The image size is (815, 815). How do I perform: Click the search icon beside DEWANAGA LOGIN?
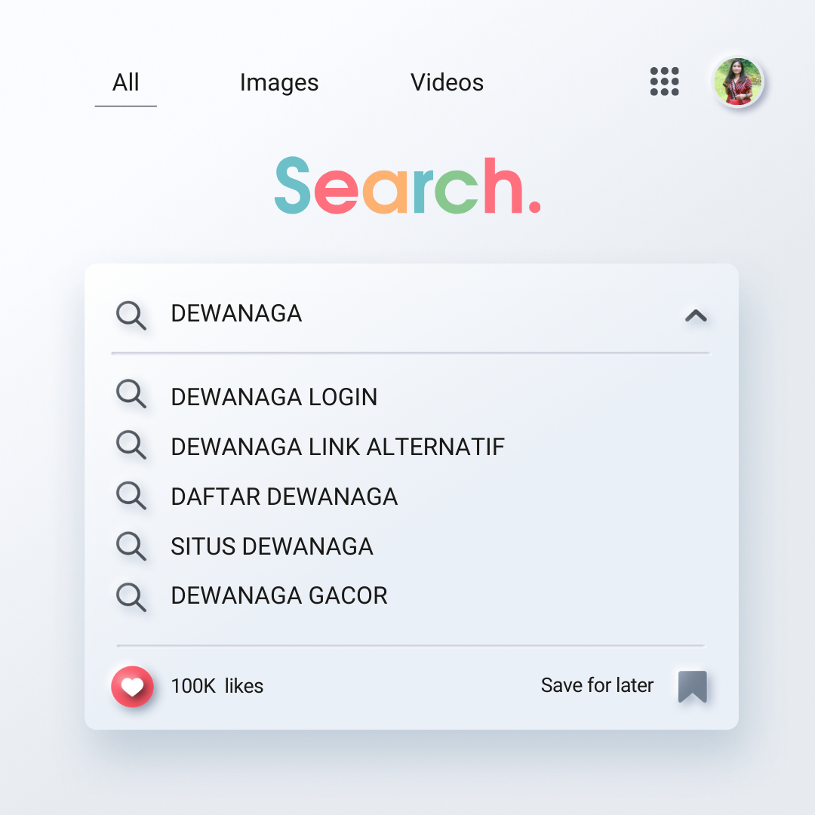click(x=131, y=395)
